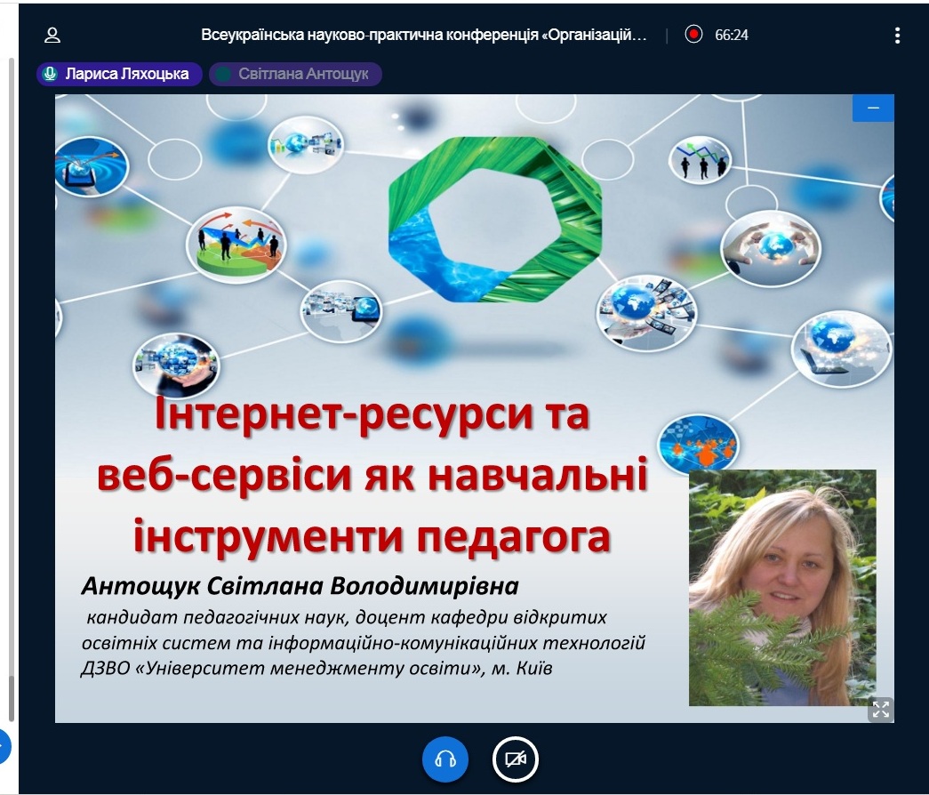The image size is (929, 795).
Task: Make the presentation fullscreen
Action: click(x=880, y=709)
